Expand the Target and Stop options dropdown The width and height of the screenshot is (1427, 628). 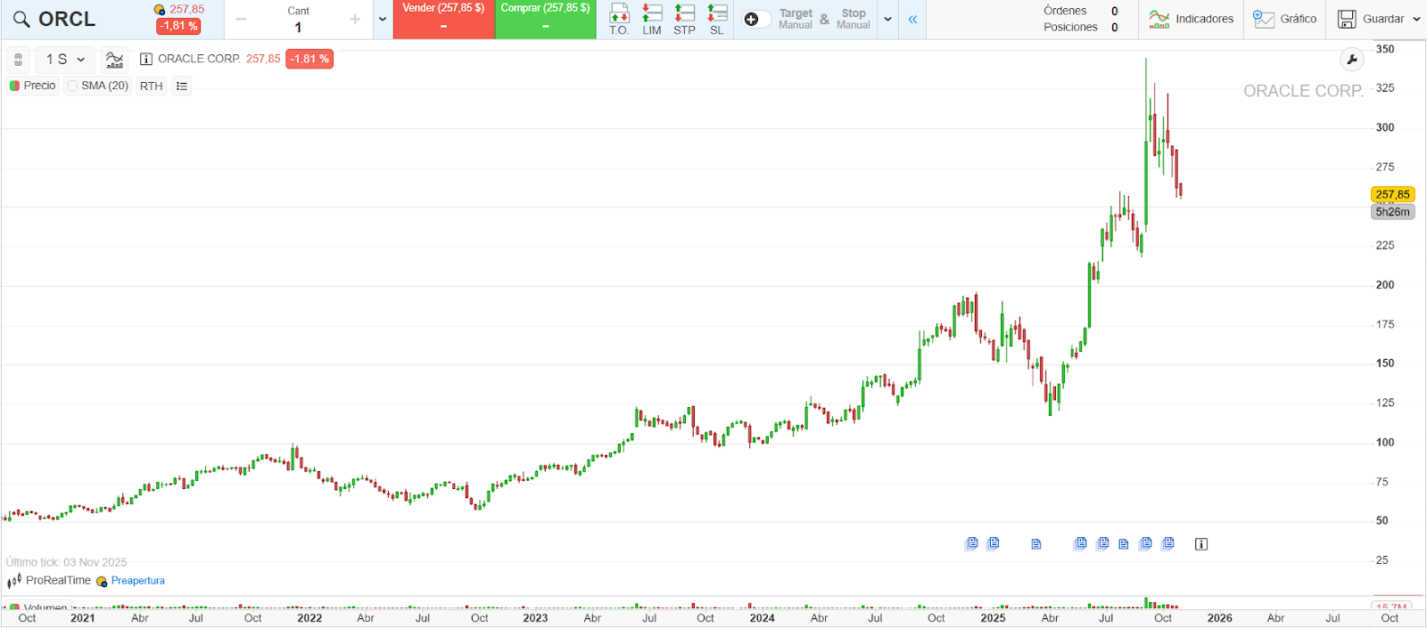[x=887, y=20]
